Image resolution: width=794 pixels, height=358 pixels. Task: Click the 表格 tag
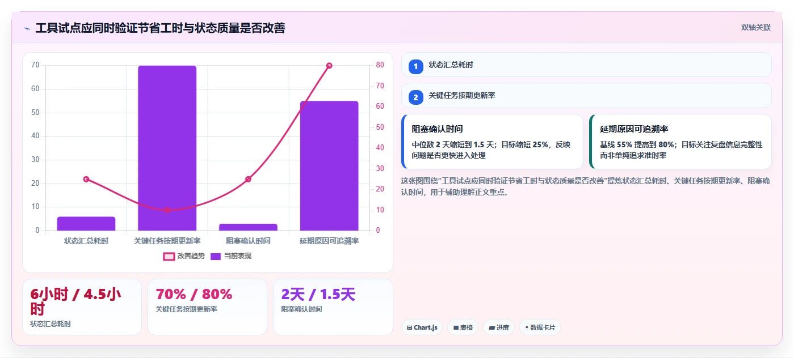click(x=463, y=327)
